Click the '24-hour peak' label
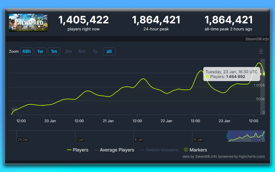 [x=156, y=29]
